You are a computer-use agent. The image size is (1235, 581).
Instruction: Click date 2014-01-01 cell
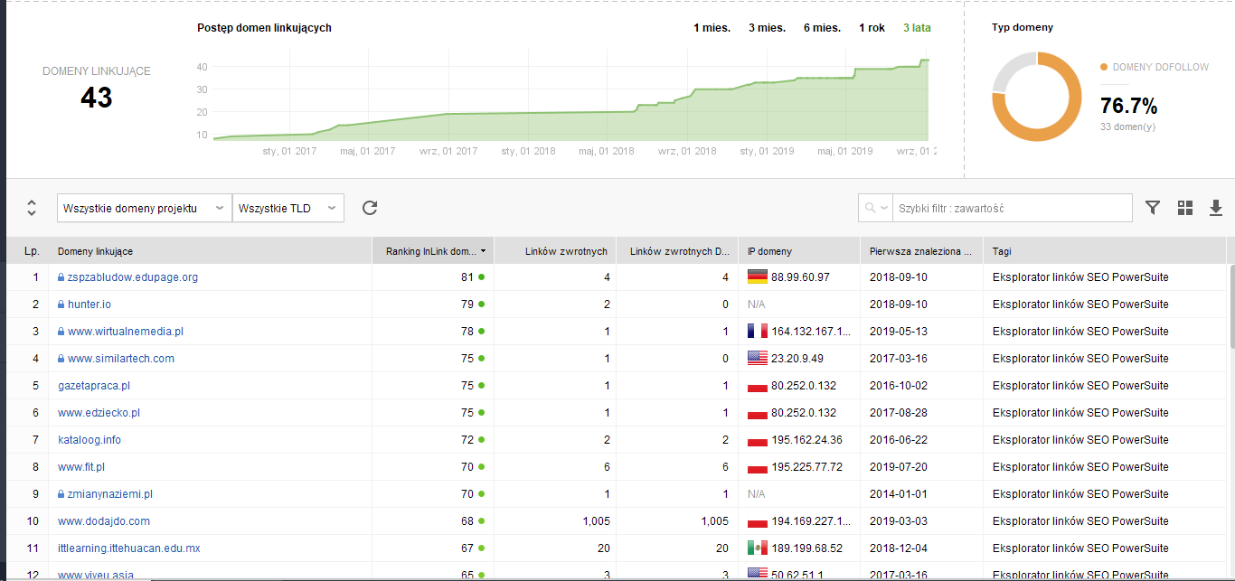pos(921,494)
